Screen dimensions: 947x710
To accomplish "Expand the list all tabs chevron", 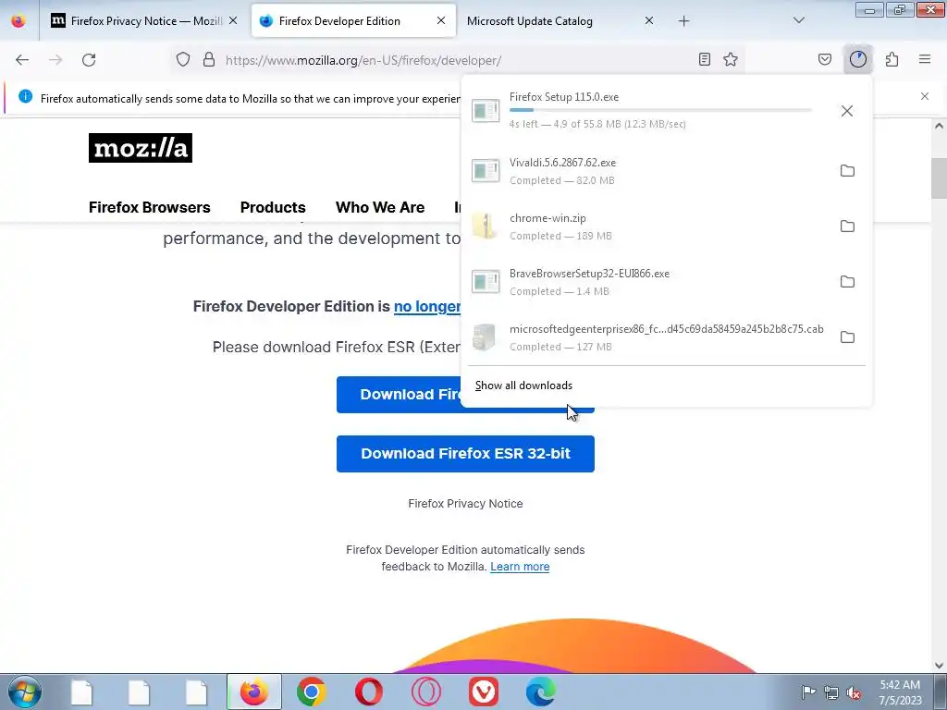I will click(799, 20).
